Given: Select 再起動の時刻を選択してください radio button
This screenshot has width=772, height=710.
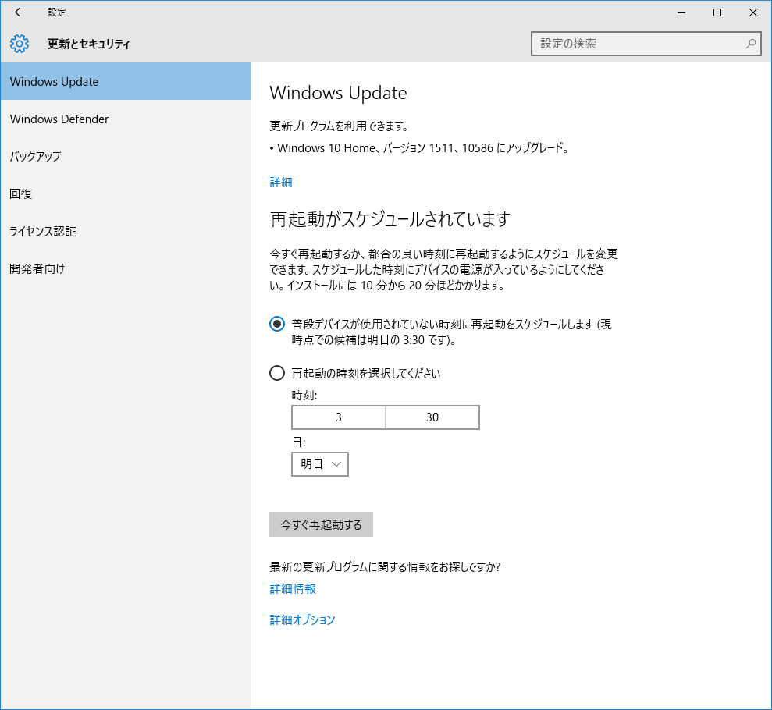Looking at the screenshot, I should [277, 373].
